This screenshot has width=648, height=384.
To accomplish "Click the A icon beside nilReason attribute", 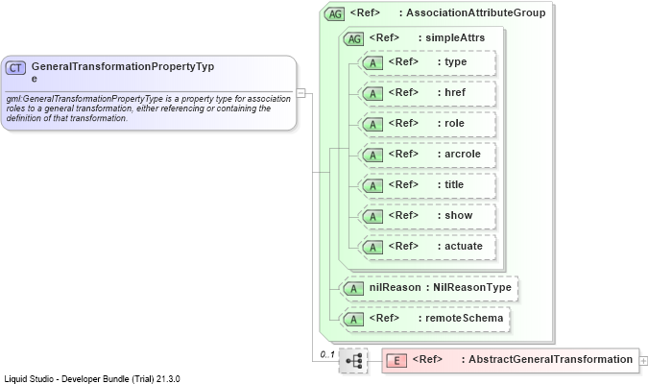I will point(353,289).
